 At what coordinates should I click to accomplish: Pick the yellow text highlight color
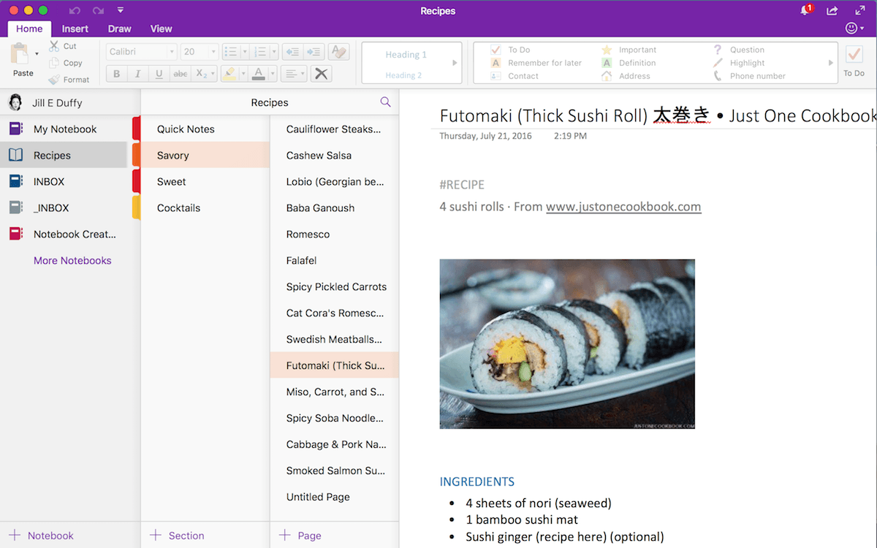point(229,74)
